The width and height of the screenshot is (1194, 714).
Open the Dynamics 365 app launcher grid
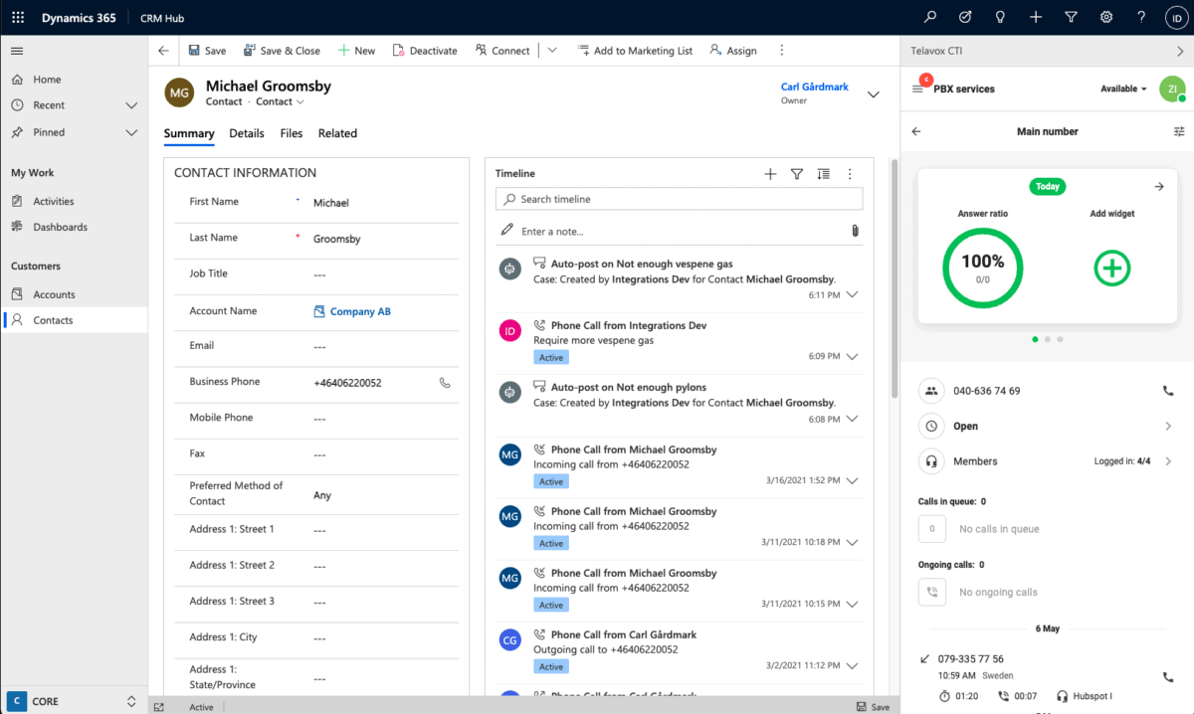coord(18,18)
